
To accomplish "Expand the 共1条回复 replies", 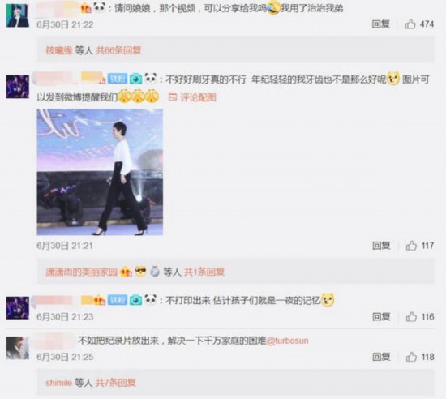I will tap(204, 272).
